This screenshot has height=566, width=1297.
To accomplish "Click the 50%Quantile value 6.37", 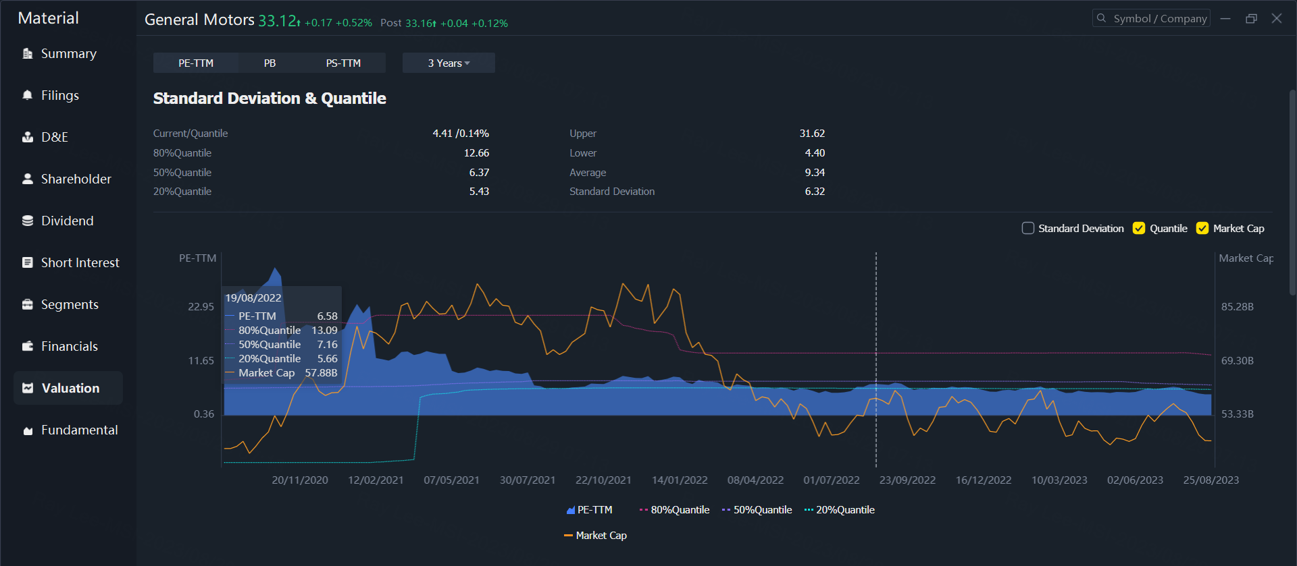I will [x=479, y=173].
